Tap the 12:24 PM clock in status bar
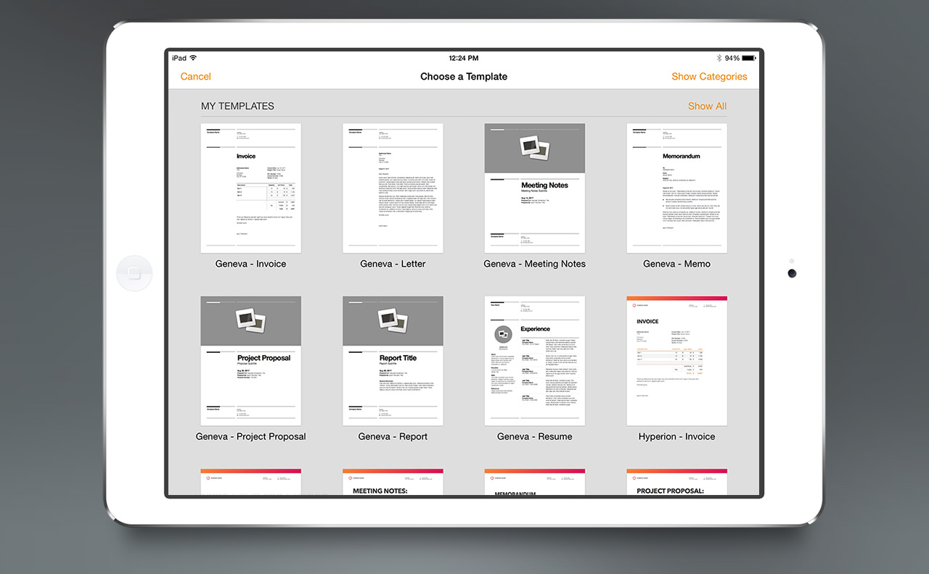 [x=463, y=58]
